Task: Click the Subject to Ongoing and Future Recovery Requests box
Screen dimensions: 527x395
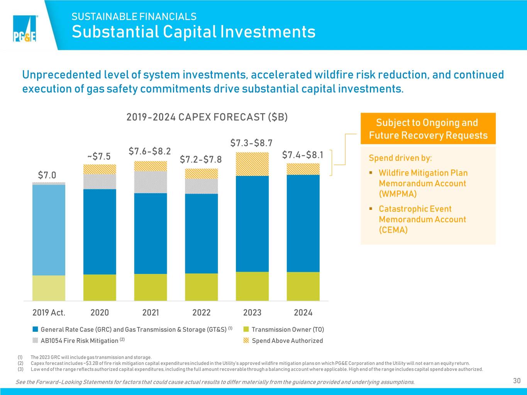Action: (428, 129)
